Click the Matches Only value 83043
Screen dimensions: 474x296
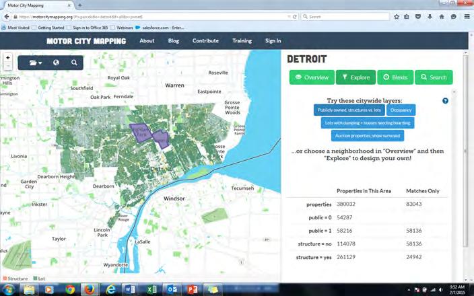(414, 204)
